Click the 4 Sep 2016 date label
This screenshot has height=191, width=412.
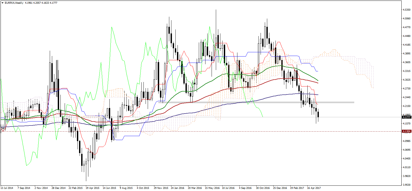245,188
